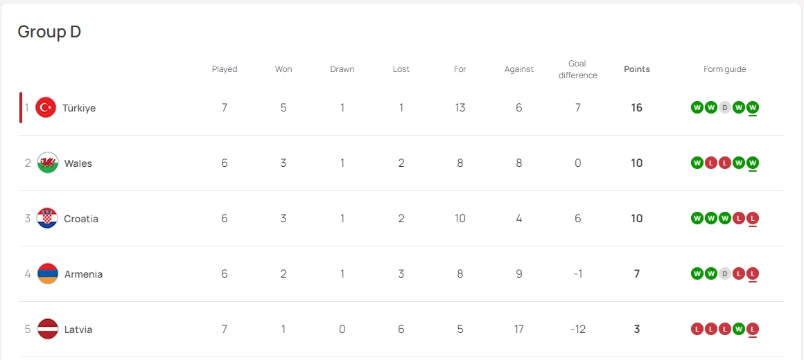Open the Croatia team name link
The image size is (804, 360).
(x=81, y=219)
